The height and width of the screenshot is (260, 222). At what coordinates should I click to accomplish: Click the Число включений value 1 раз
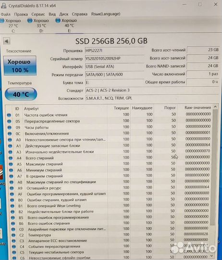click(203, 74)
